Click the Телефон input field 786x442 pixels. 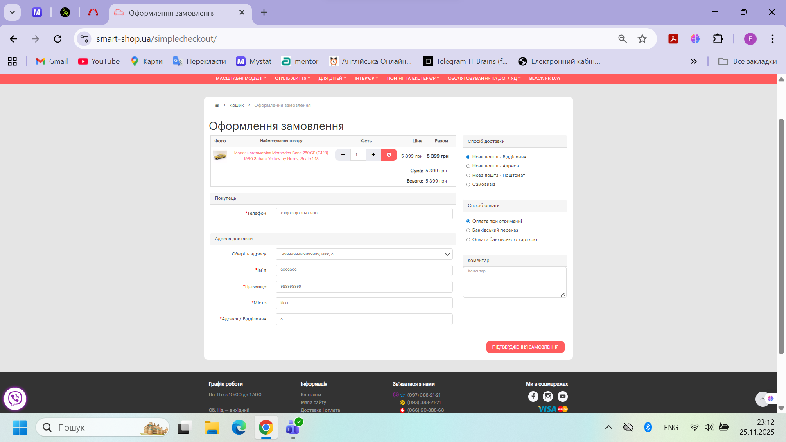pyautogui.click(x=364, y=213)
